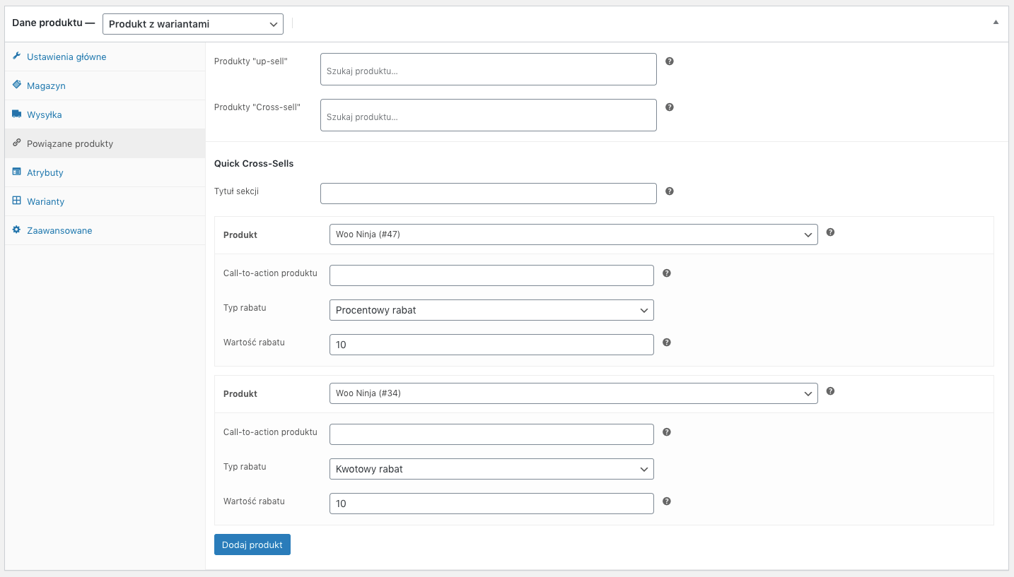
Task: Show help for Wartość rabatu under Procentowy rabat
Action: coord(667,343)
